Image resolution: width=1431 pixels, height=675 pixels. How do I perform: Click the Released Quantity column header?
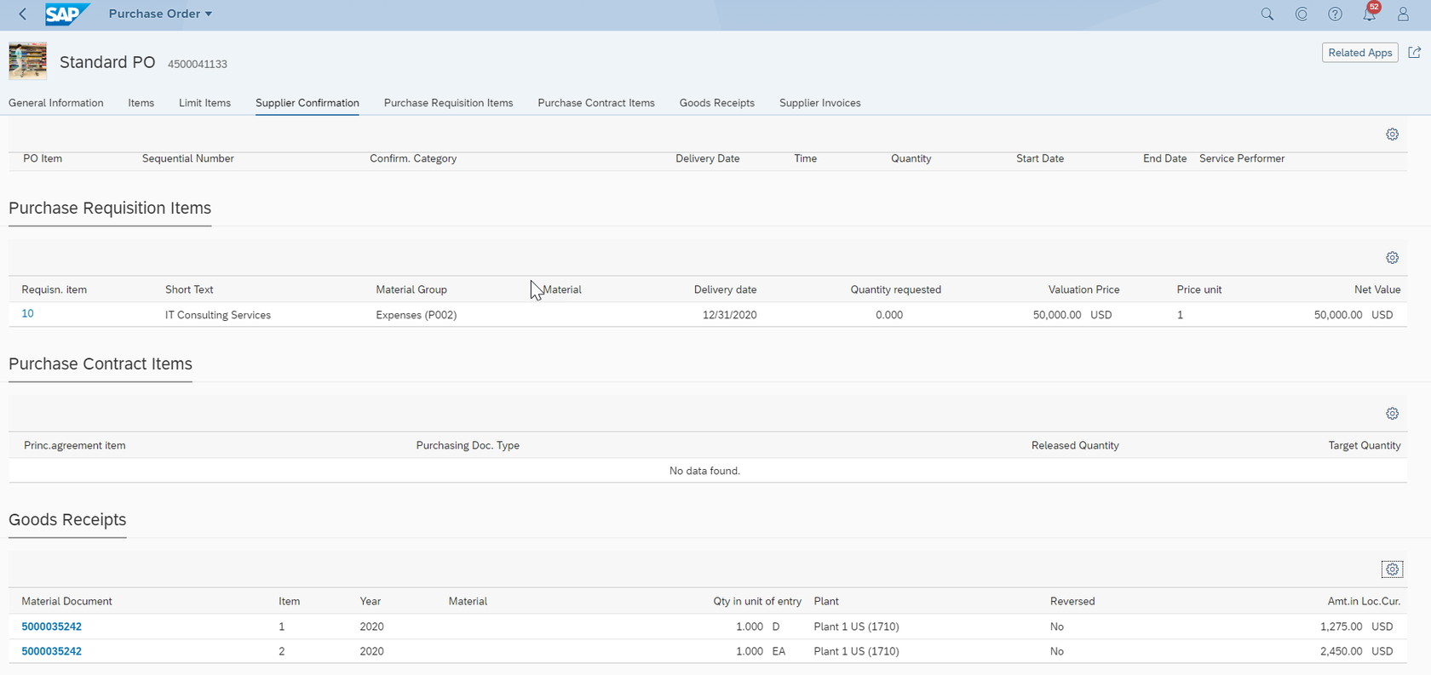(1075, 445)
